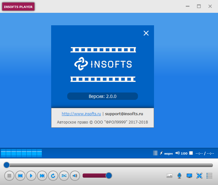Screen dimensions: 218x185
Task: Click the Stop playback button
Action: [9, 176]
